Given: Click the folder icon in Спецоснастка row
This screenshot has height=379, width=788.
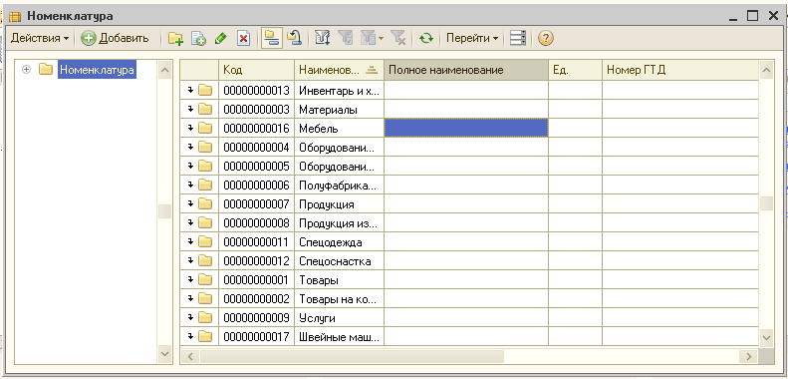Looking at the screenshot, I should coord(205,260).
